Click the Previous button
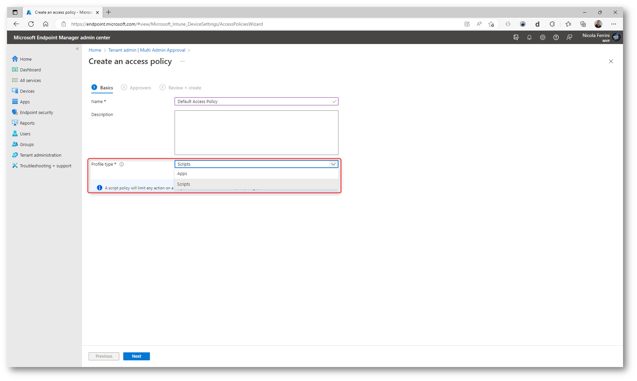Viewport: 637px width, 381px height. pyautogui.click(x=104, y=356)
